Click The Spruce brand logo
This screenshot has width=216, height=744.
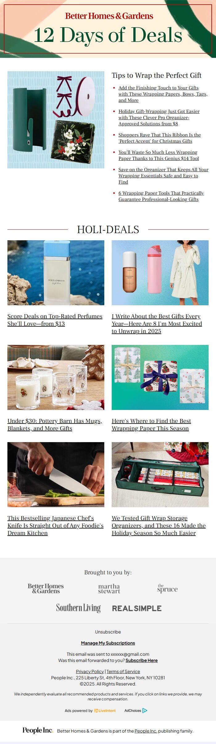click(167, 588)
